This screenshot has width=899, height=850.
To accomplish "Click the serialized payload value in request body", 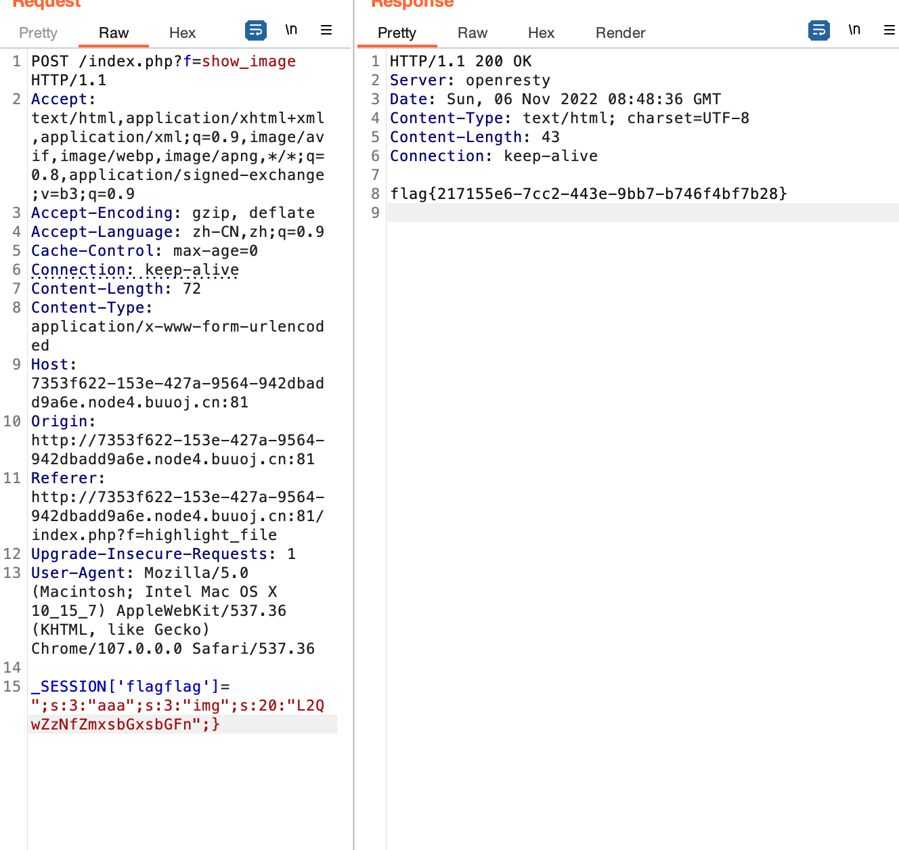I will (x=177, y=715).
